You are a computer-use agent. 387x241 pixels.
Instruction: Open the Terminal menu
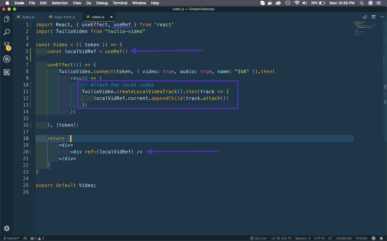(120, 3)
